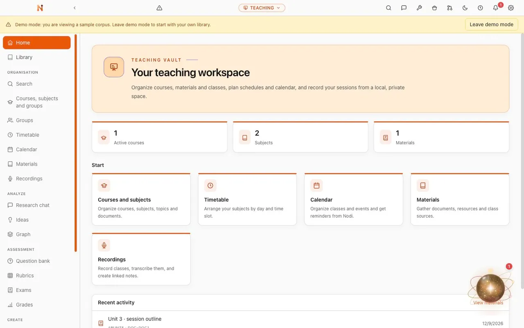
Task: Open chat bubble icon in top bar
Action: tap(404, 8)
